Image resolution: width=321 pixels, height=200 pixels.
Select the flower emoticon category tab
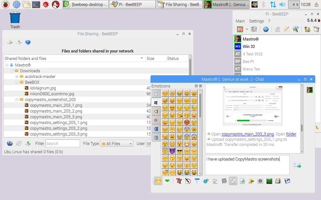[x=156, y=120]
